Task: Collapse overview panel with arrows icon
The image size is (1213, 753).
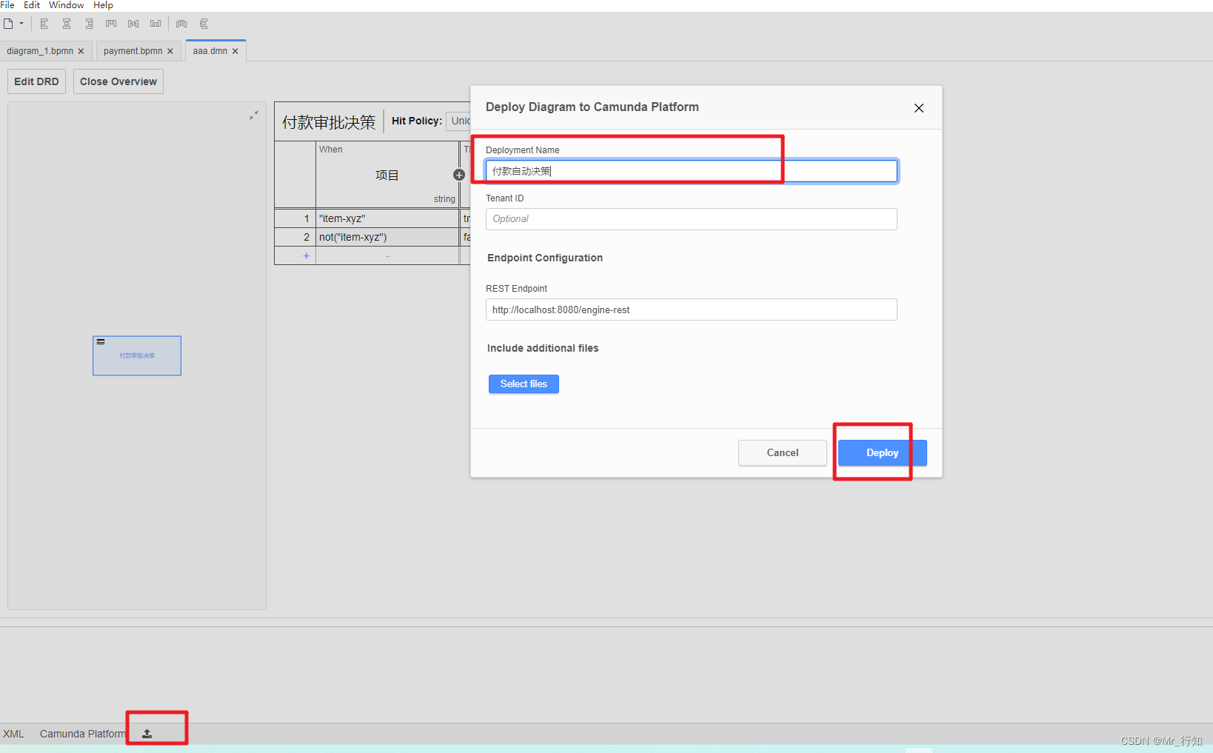Action: click(254, 115)
